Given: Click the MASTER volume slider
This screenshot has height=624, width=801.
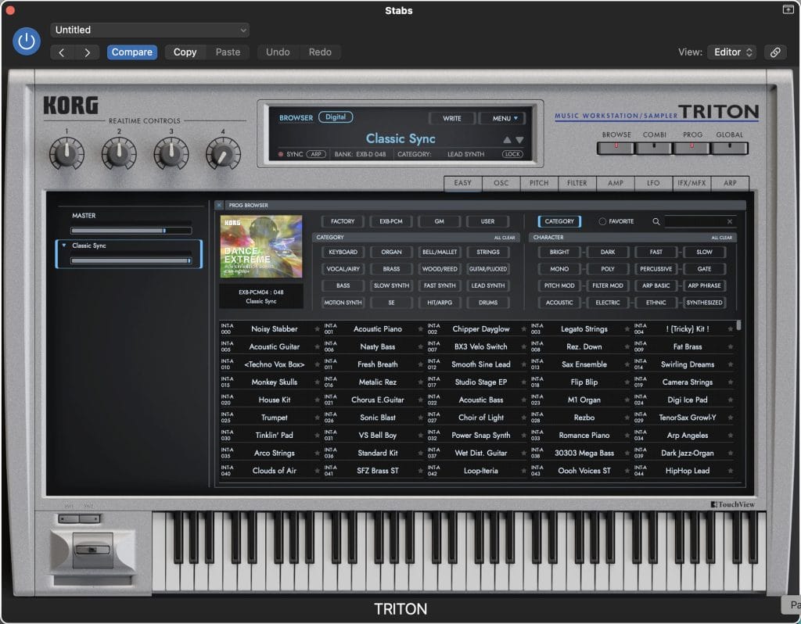Looking at the screenshot, I should (x=131, y=231).
